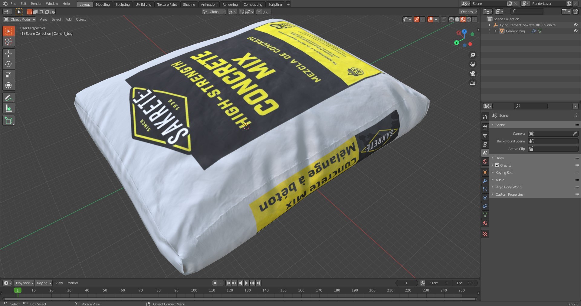Image resolution: width=581 pixels, height=306 pixels.
Task: Select the Cursor tool in the toolbar
Action: point(8,41)
